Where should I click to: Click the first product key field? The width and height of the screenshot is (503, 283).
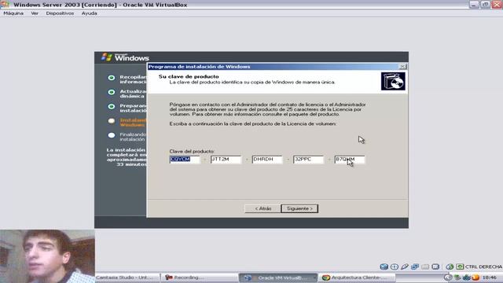(185, 160)
